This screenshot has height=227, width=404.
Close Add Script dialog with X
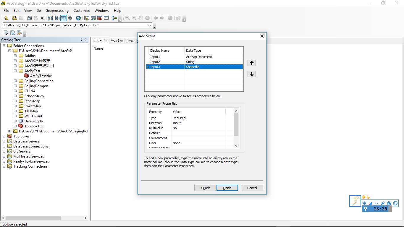pos(262,36)
